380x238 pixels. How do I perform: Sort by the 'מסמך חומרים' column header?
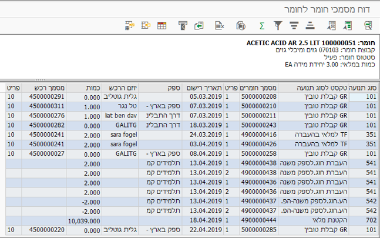point(258,88)
